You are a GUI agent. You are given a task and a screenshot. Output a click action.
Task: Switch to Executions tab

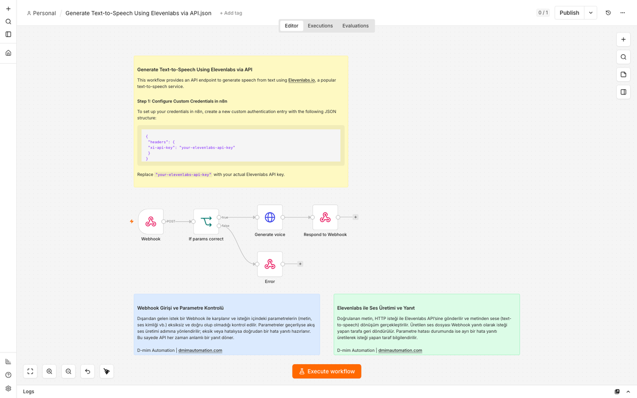pyautogui.click(x=320, y=25)
